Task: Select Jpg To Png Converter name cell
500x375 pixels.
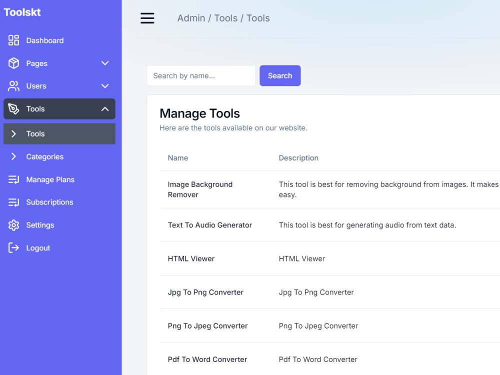Action: click(x=205, y=292)
